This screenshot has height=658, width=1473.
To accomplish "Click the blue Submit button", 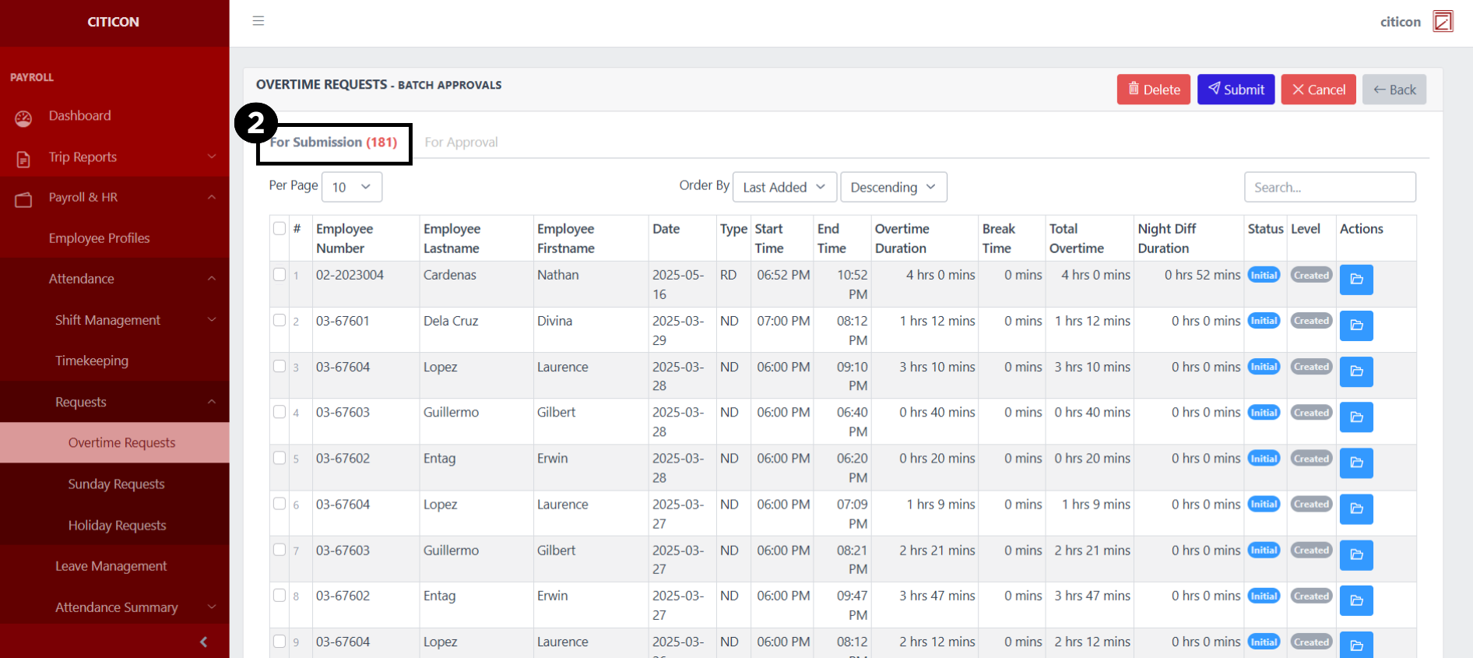I will coord(1236,90).
